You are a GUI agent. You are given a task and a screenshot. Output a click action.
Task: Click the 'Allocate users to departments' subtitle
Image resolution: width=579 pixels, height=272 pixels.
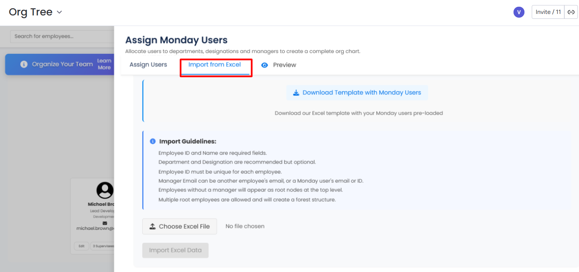243,51
